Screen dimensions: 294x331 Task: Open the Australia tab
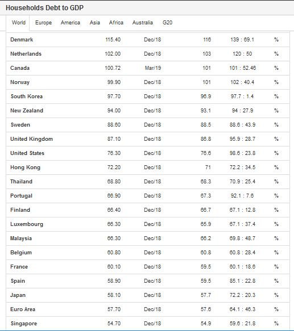coord(143,23)
